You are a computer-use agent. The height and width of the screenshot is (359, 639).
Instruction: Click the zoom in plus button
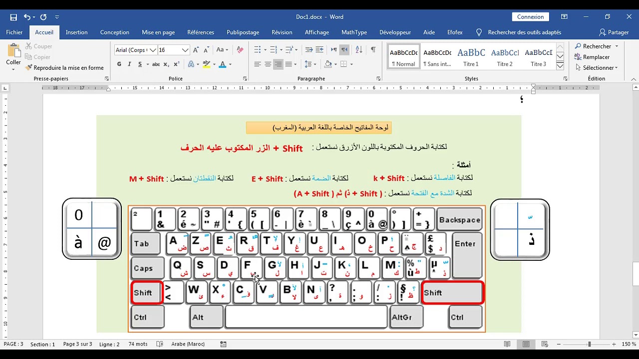point(614,344)
